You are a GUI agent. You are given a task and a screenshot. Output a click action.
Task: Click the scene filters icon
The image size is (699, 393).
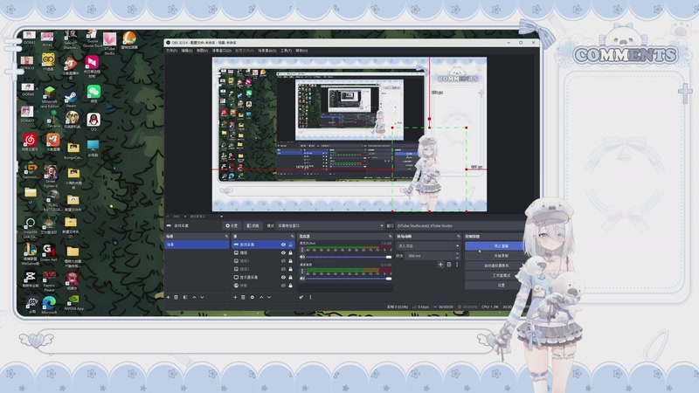pos(185,297)
